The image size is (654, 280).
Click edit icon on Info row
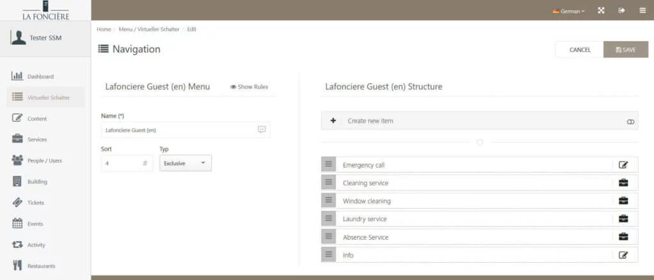(623, 255)
